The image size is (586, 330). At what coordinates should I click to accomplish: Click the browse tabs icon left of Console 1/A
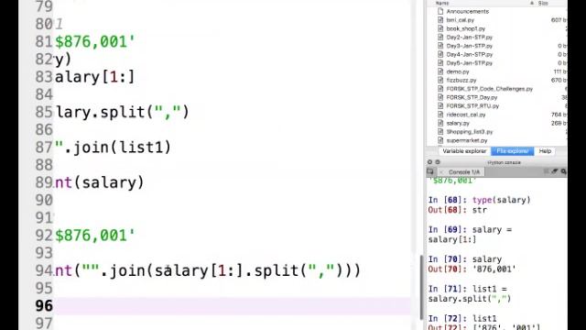coord(430,171)
